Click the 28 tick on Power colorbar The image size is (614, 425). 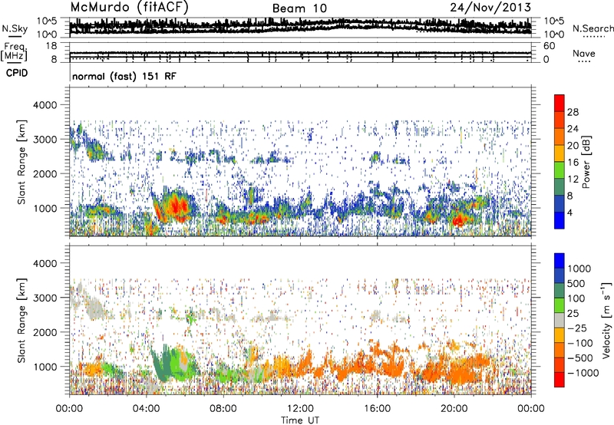(573, 112)
